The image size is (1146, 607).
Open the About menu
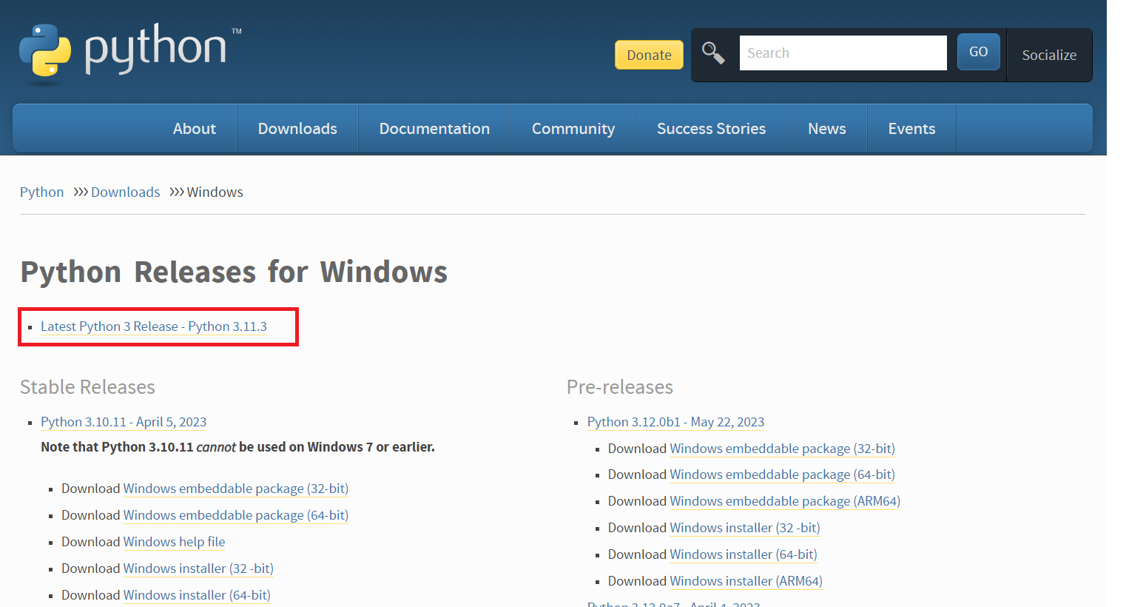(x=195, y=129)
